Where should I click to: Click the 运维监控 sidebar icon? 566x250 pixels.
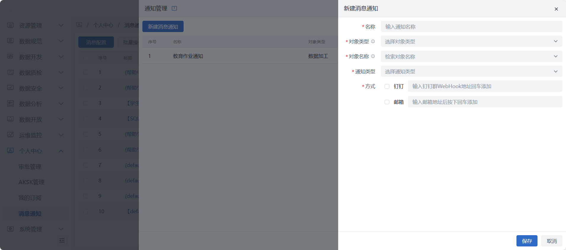click(x=10, y=135)
